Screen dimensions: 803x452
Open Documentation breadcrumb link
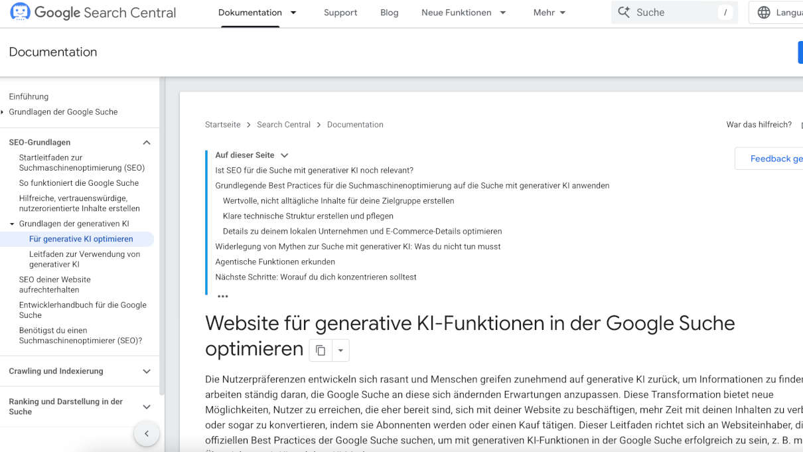click(x=355, y=125)
